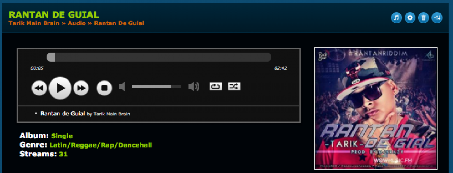The width and height of the screenshot is (453, 173).
Task: Stop the track with the stop button
Action: pyautogui.click(x=104, y=88)
